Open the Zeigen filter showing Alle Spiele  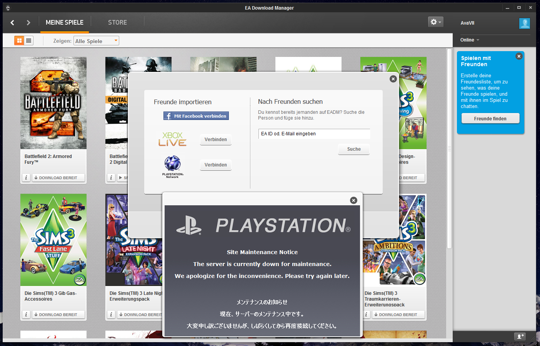(x=96, y=40)
